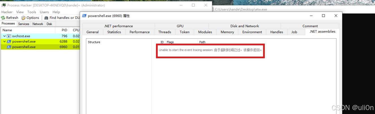Open the GPU tab
The width and height of the screenshot is (375, 114).
(x=180, y=26)
